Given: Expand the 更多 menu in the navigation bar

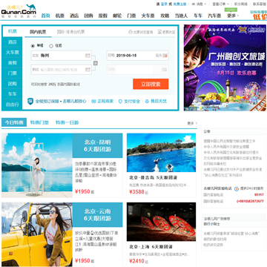Looking at the screenshot, I should 233,16.
